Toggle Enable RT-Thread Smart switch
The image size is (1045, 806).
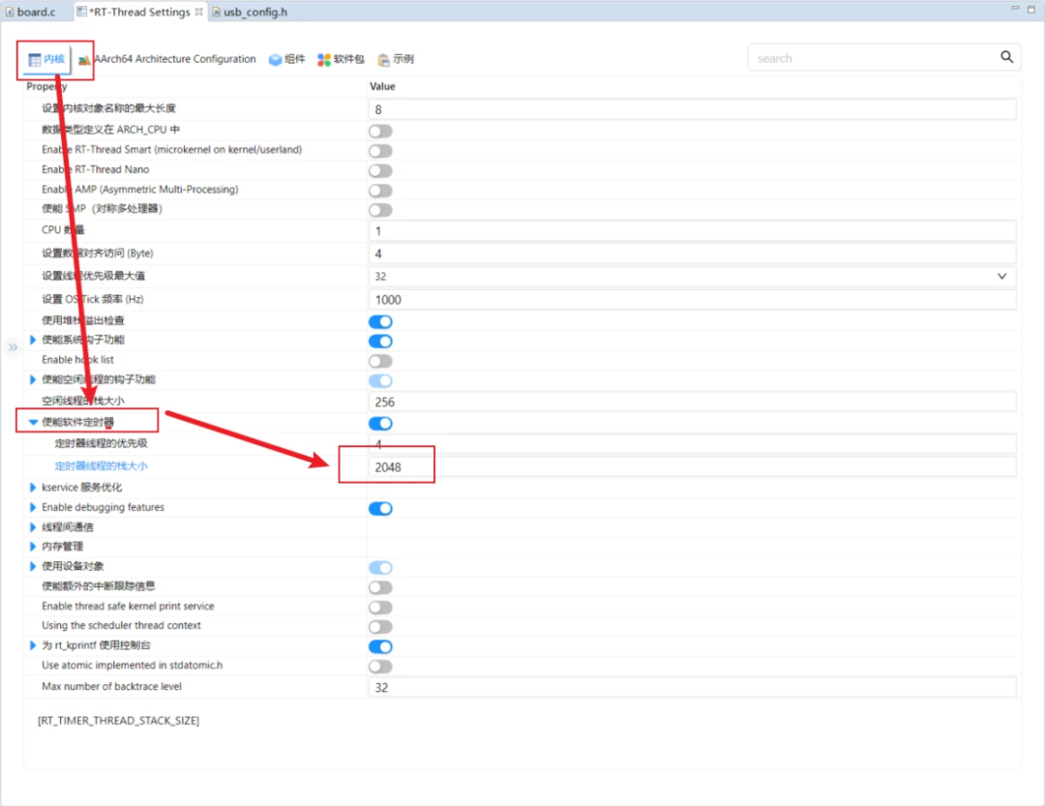coord(380,151)
